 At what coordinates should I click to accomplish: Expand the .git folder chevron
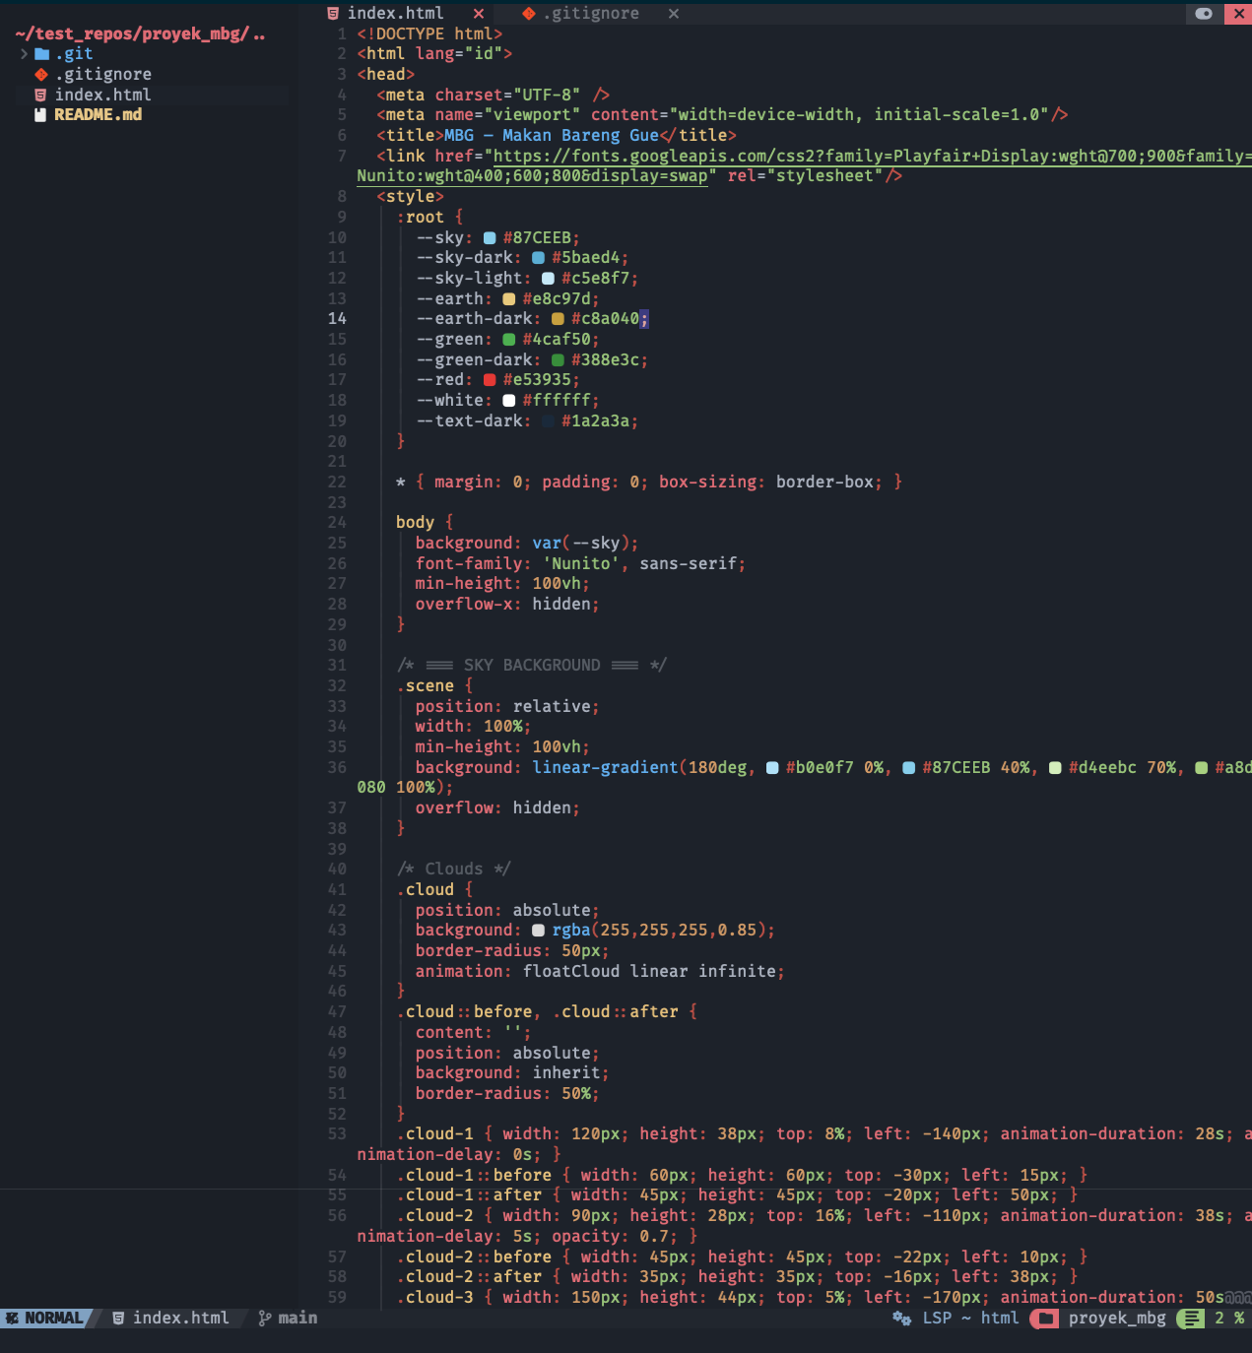click(24, 54)
